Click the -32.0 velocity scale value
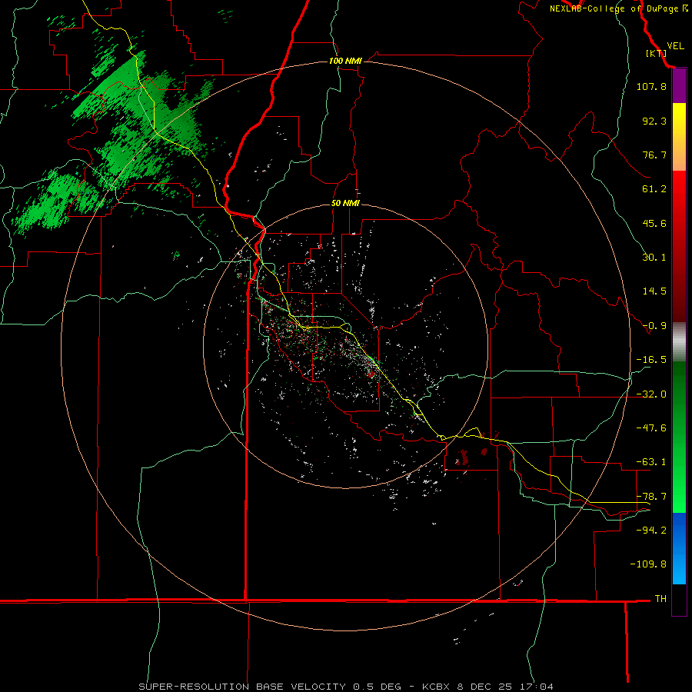The width and height of the screenshot is (692, 692). (651, 394)
